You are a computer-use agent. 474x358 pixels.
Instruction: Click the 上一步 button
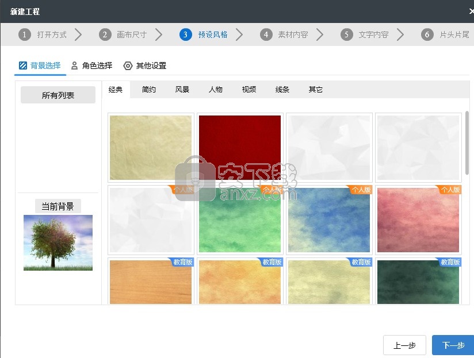tap(404, 345)
